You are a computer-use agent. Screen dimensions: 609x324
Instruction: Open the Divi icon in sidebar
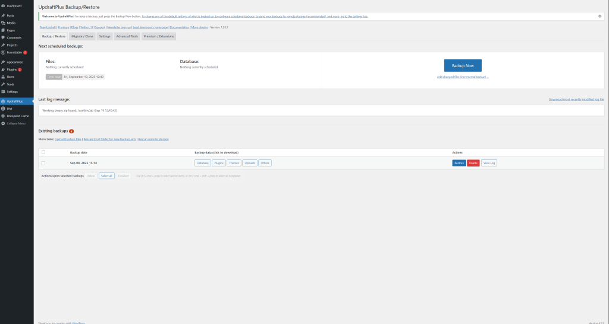[x=3, y=109]
